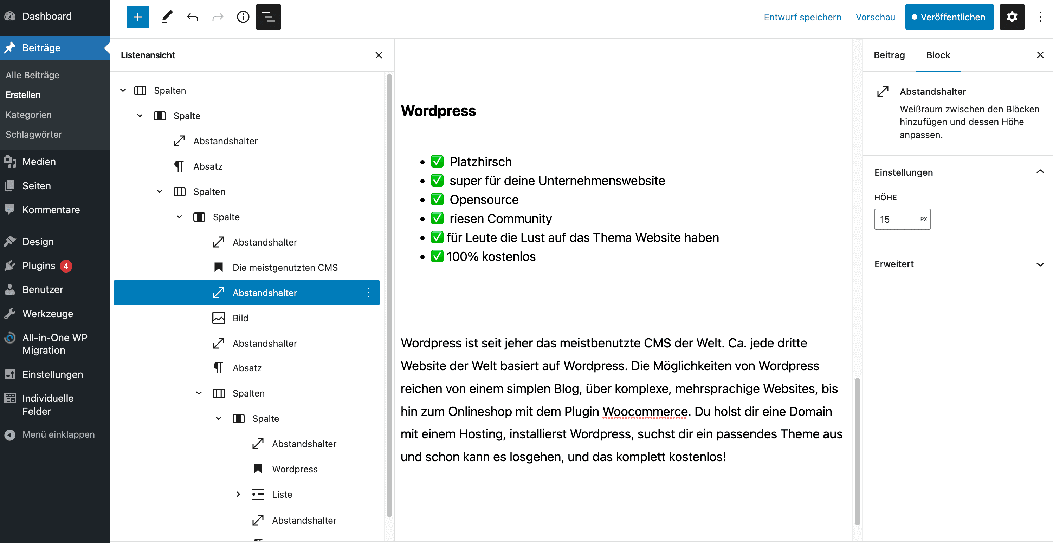The height and width of the screenshot is (543, 1053).
Task: Click the Benutzer person icon
Action: pos(10,289)
